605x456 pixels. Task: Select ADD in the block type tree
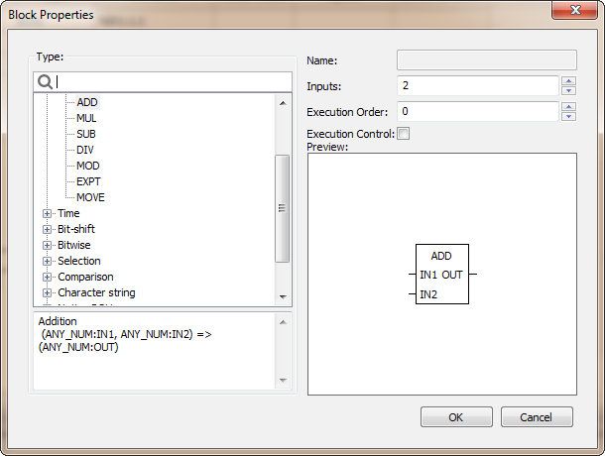[87, 102]
